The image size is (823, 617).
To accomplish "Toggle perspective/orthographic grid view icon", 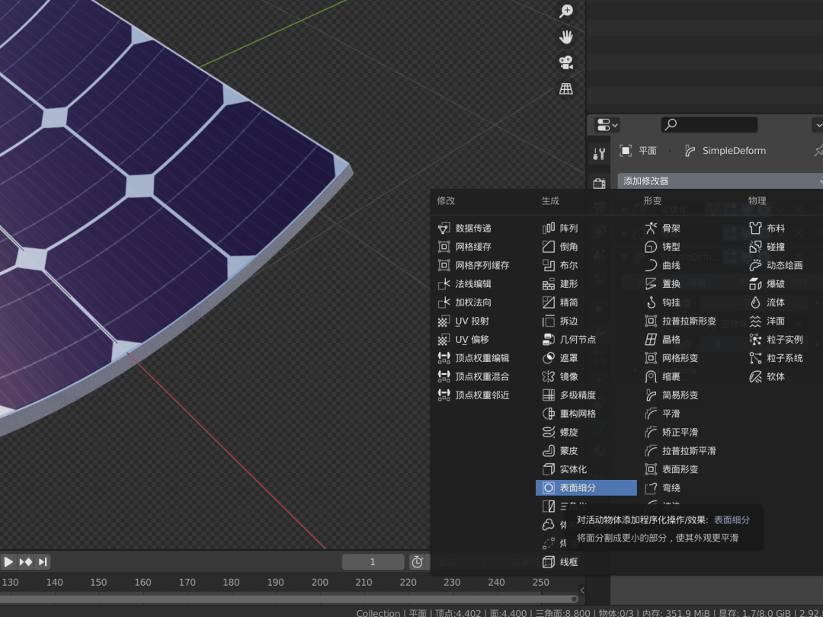I will (x=566, y=88).
